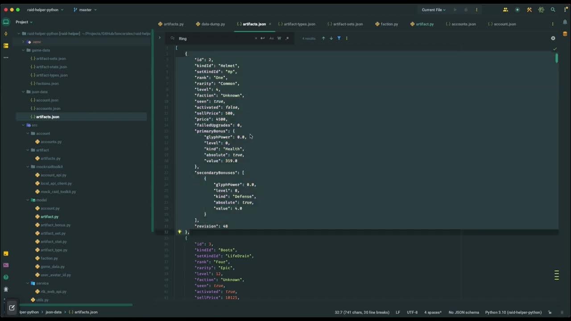571x321 pixels.
Task: Open more search options kebab menu
Action: pos(347,38)
